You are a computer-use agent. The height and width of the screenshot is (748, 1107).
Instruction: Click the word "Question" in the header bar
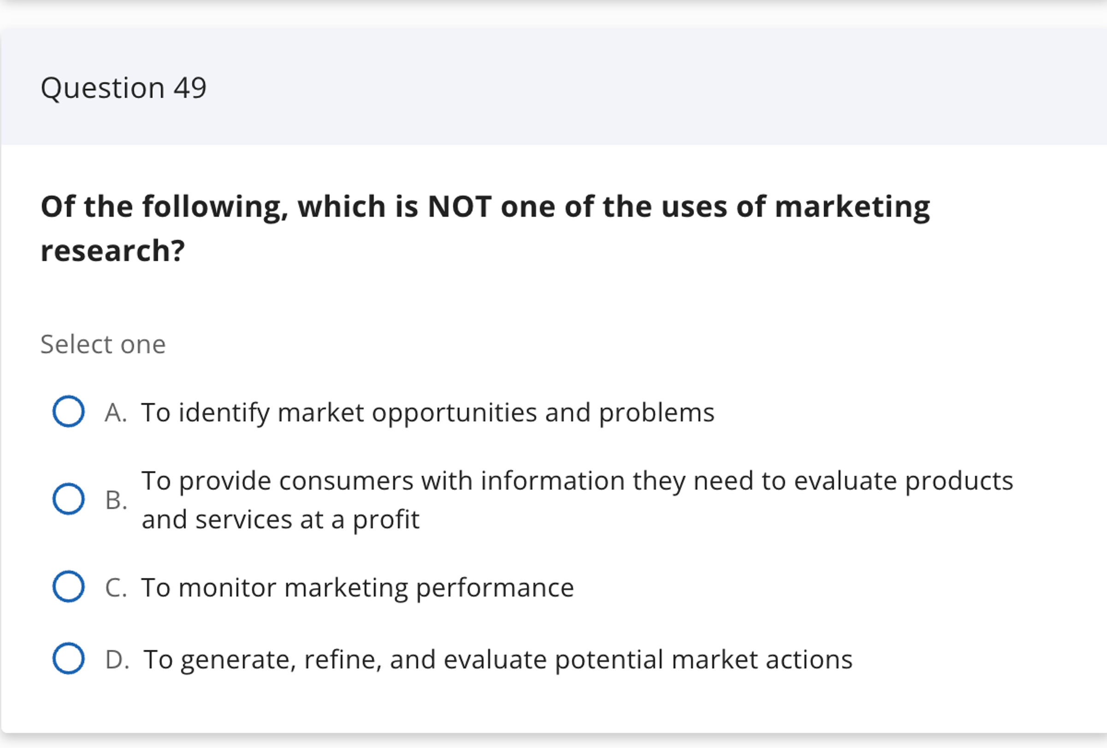tap(102, 88)
